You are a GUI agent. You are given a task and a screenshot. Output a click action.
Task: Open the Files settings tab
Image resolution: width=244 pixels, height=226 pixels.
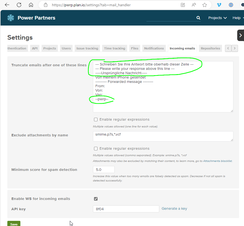(134, 48)
